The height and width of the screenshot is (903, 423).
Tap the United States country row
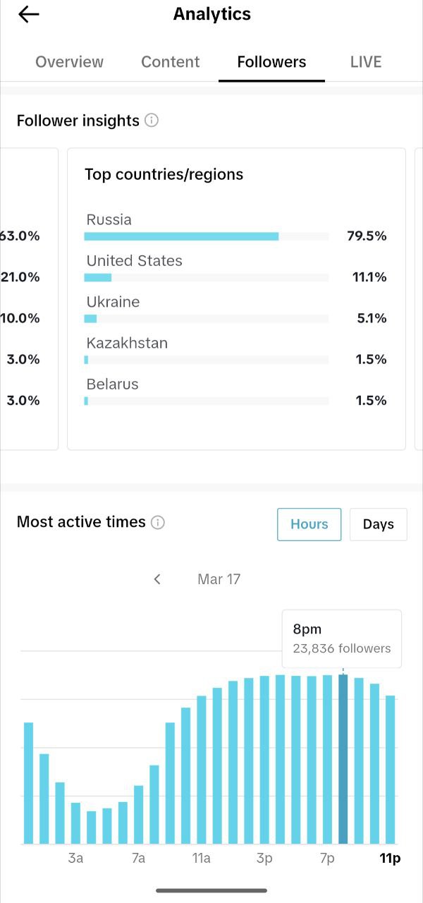[x=235, y=269]
